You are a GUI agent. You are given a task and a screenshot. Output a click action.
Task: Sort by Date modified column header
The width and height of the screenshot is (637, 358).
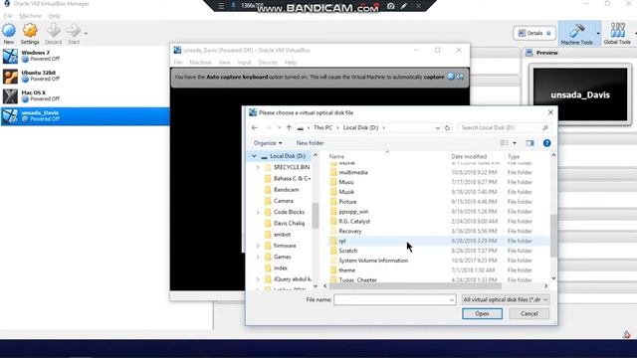click(469, 156)
